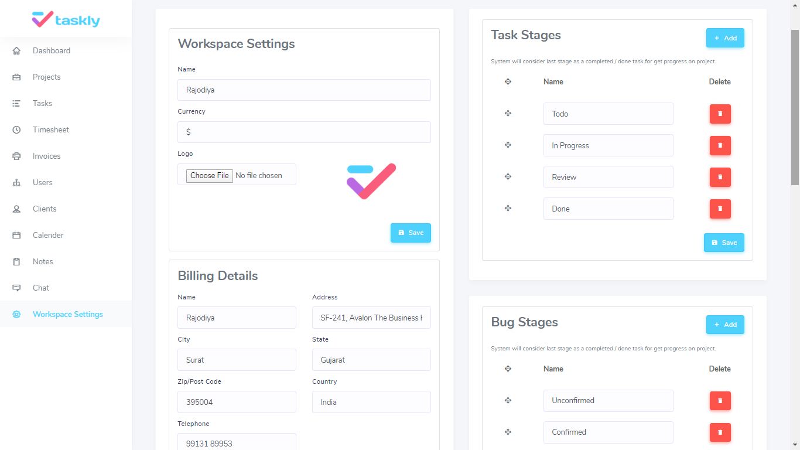The image size is (800, 450).
Task: Click the Workspace Settings gear icon
Action: [x=16, y=314]
